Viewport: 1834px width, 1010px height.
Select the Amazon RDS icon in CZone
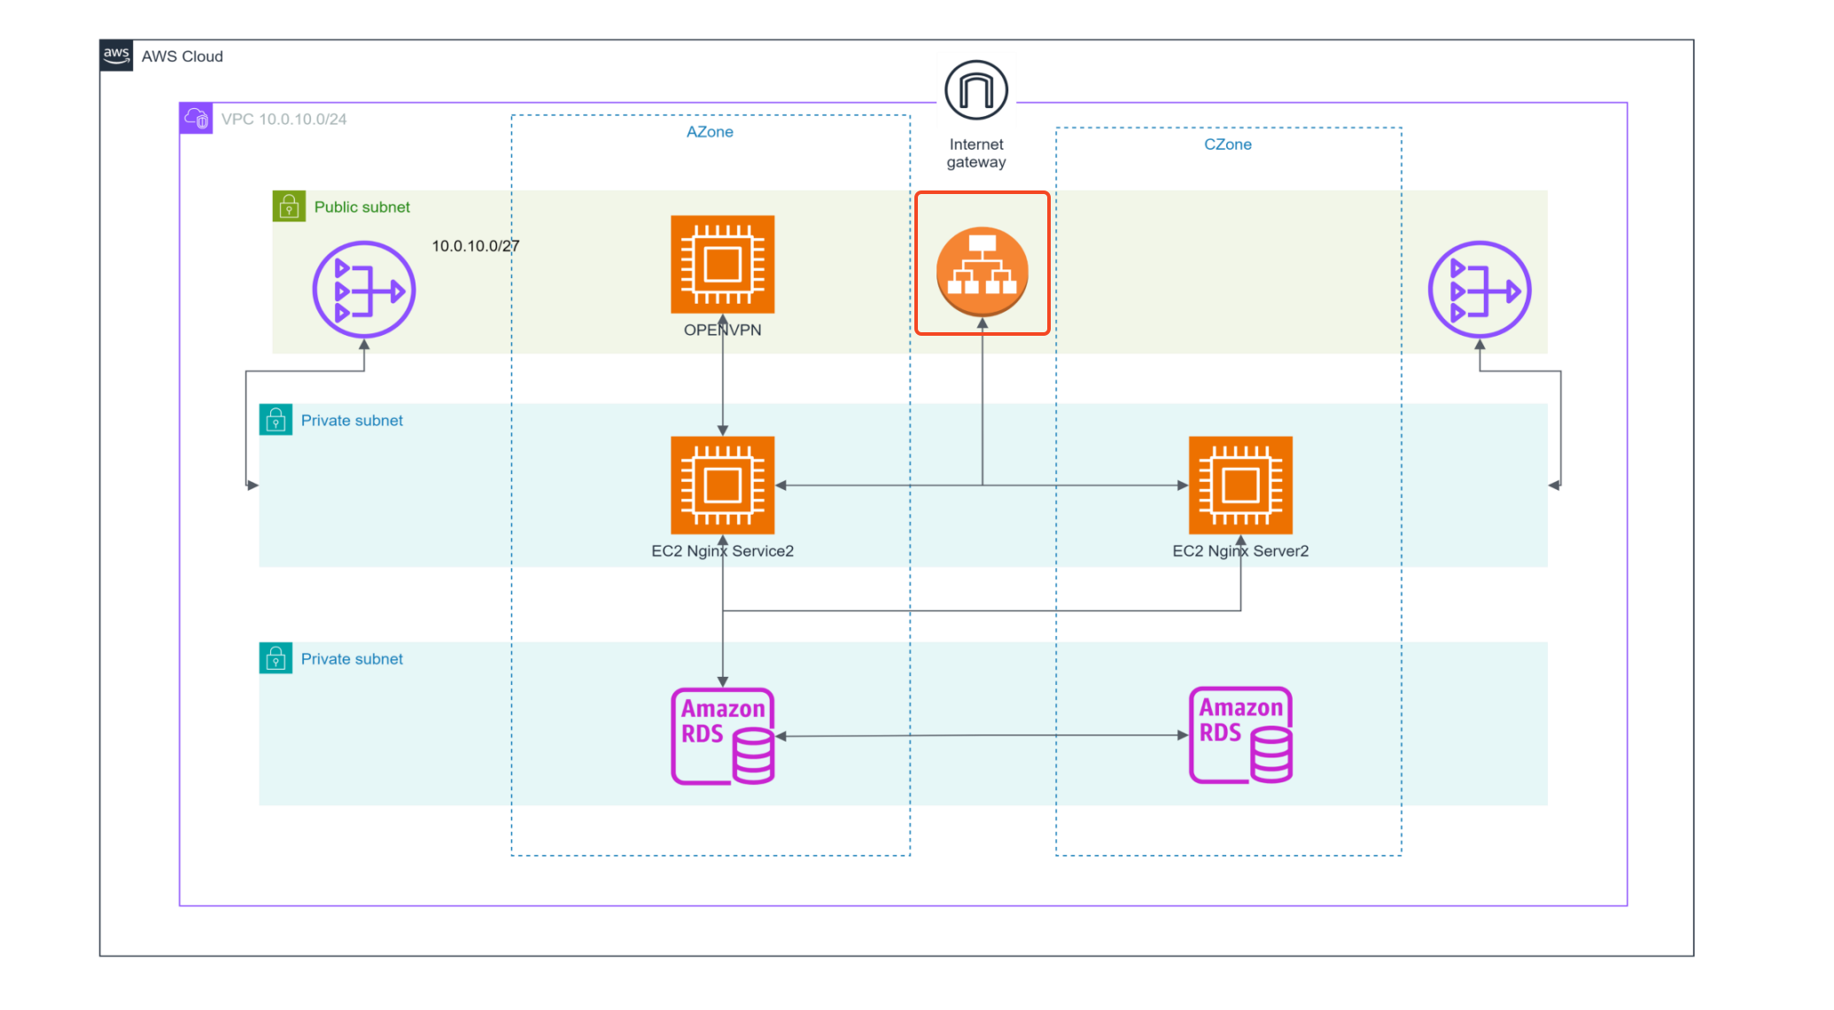coord(1240,734)
